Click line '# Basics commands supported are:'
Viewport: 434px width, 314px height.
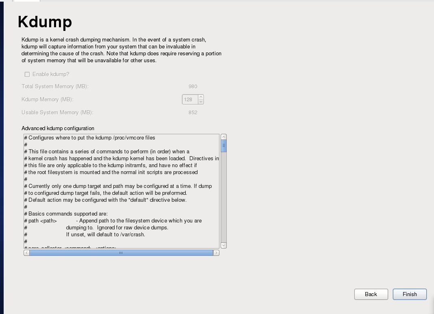(66, 214)
